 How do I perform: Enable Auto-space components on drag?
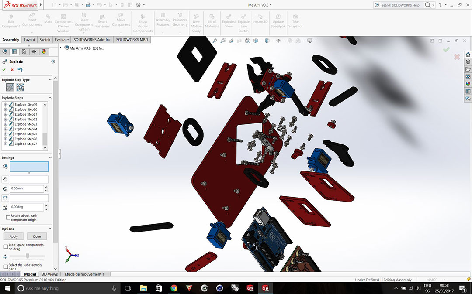click(6, 246)
